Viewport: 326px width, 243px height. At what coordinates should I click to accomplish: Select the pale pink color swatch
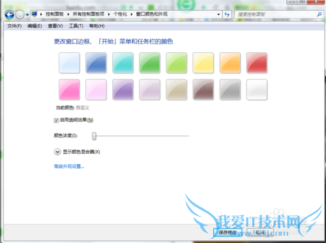tap(96, 90)
